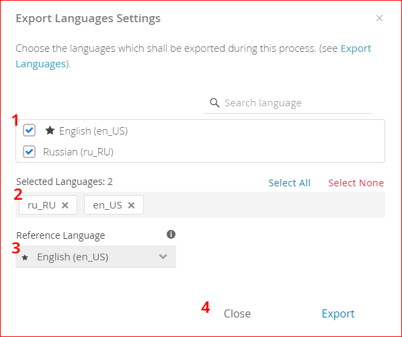Click the Select All link
The image size is (402, 337).
(290, 183)
